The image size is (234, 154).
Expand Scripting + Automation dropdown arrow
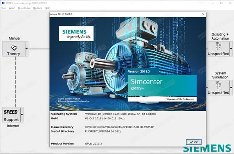(231, 49)
